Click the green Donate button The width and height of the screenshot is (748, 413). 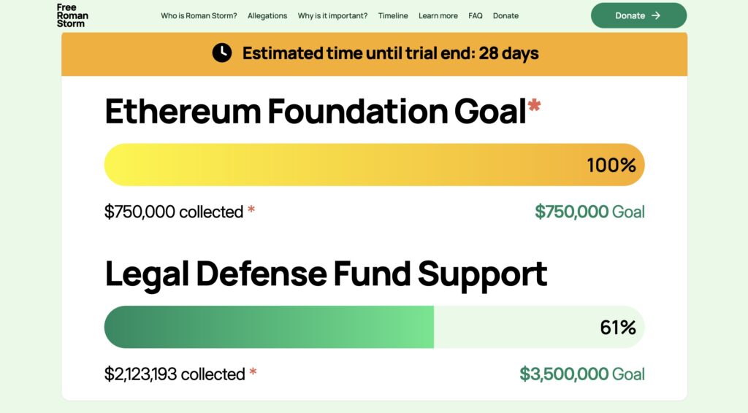pyautogui.click(x=638, y=15)
